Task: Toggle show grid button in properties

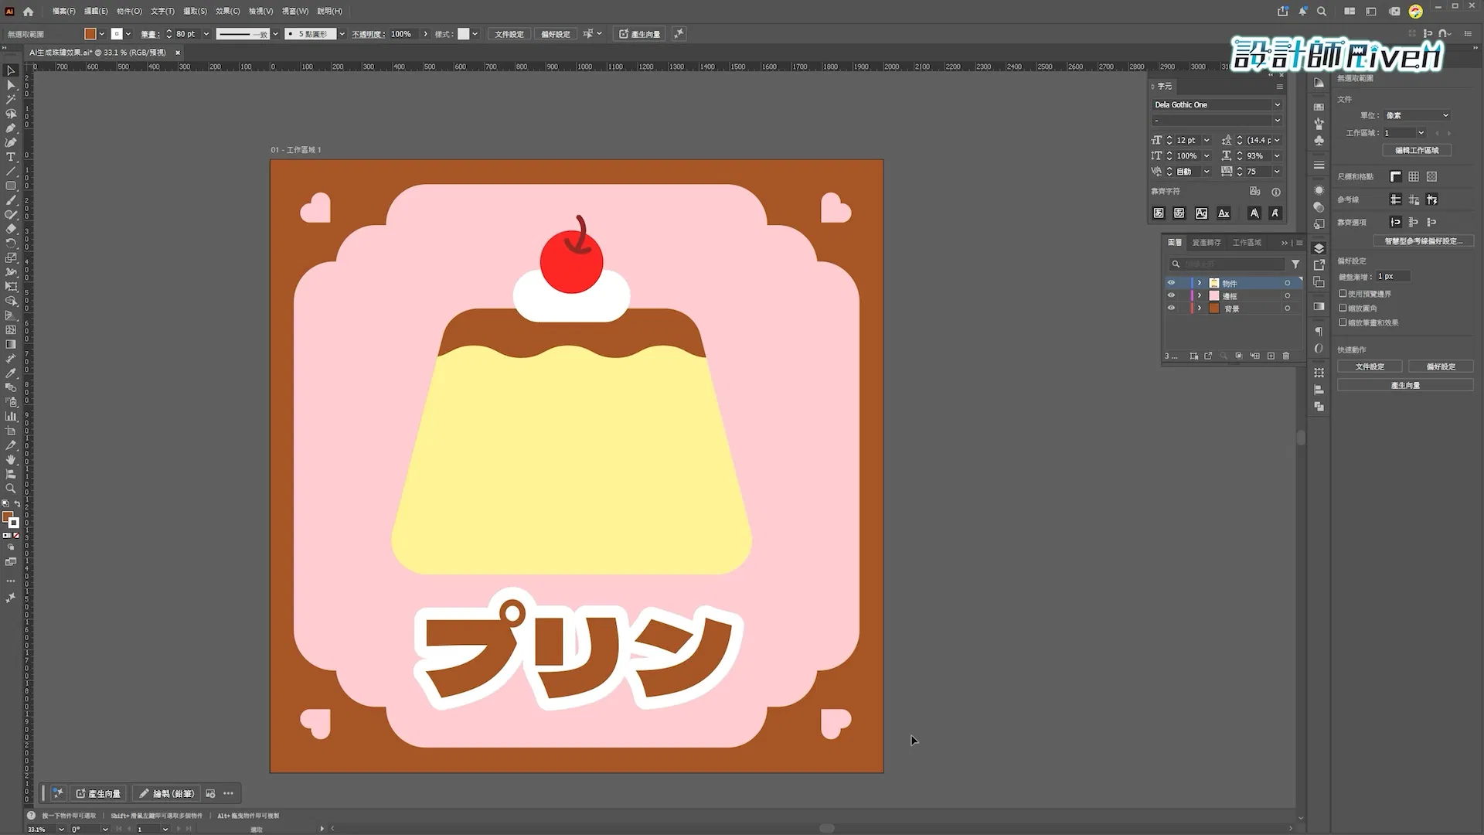Action: pyautogui.click(x=1414, y=177)
